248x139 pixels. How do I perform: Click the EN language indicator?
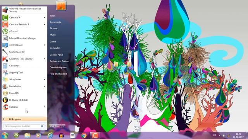[214, 135]
